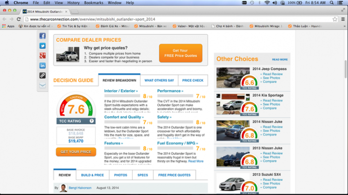
Task: Open Chrome hamburger menu
Action: point(343,19)
